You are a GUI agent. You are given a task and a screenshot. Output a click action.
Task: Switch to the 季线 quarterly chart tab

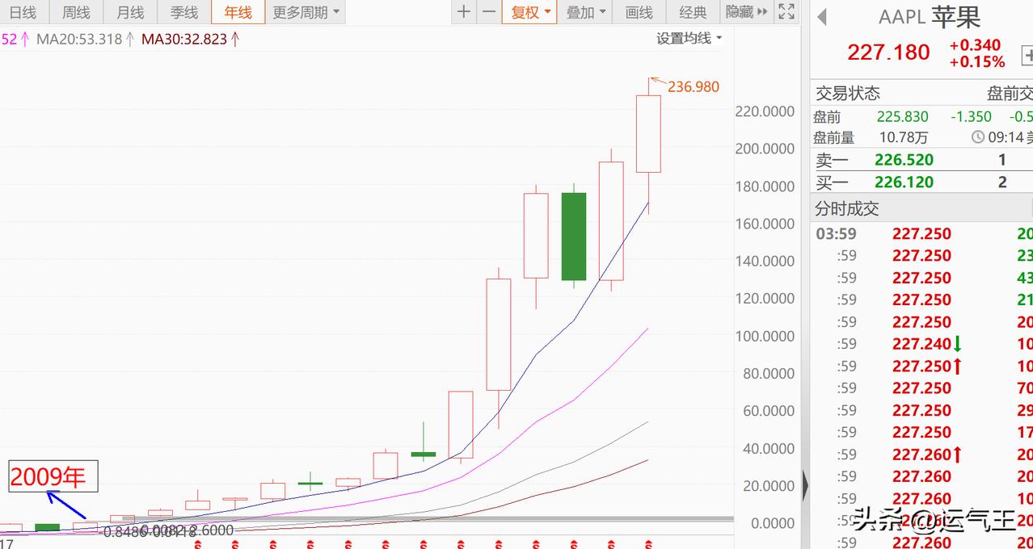[183, 12]
